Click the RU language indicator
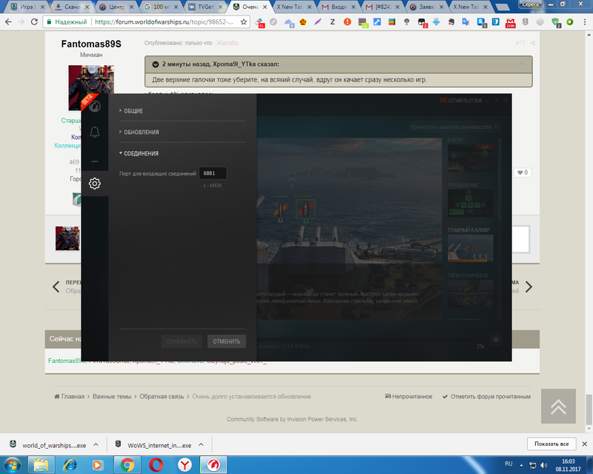593x474 pixels. point(508,464)
